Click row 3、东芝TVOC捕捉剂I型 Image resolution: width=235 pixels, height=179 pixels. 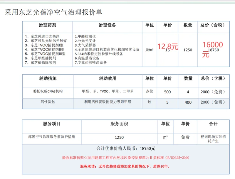pyautogui.click(x=44, y=45)
